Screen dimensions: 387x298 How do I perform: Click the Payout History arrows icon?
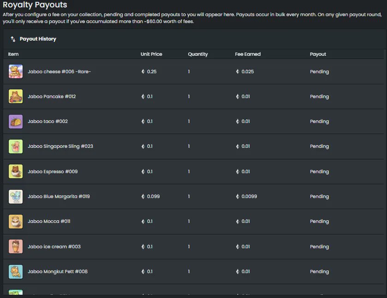click(x=13, y=39)
